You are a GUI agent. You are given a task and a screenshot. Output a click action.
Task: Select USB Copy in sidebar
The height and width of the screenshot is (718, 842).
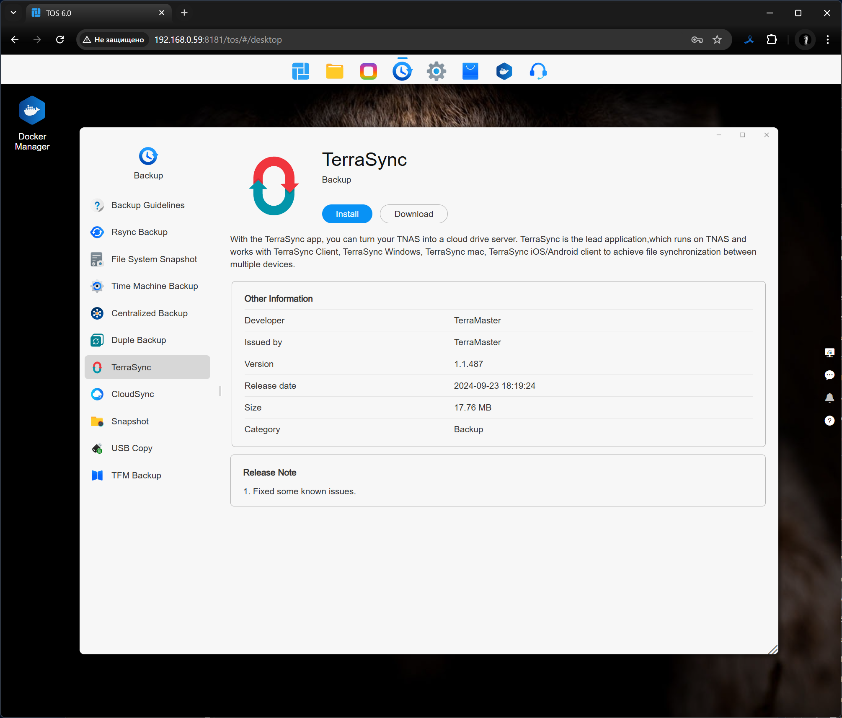(x=132, y=448)
